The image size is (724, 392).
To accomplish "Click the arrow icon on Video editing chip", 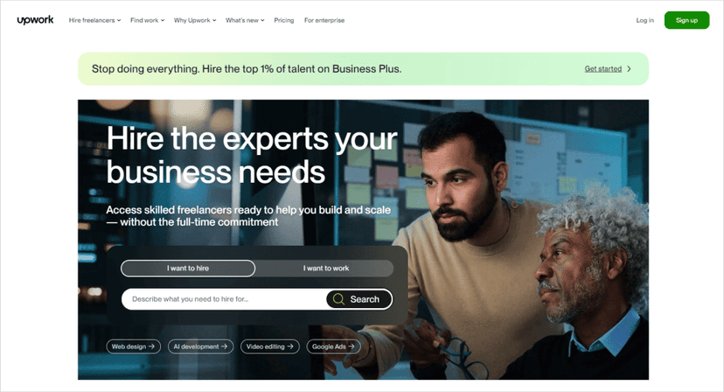I will point(290,346).
